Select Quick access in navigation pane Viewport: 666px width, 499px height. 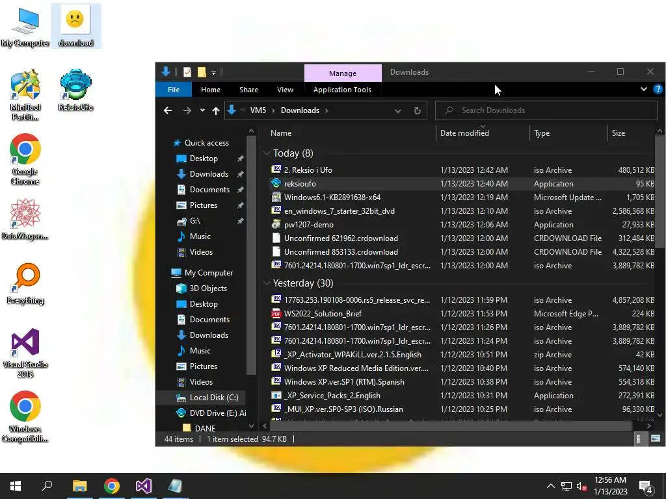[202, 143]
